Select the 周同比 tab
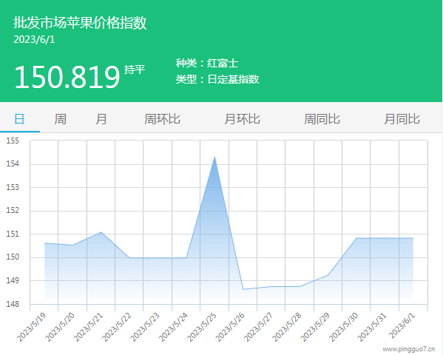Viewport: 443px width, 355px height. coord(322,119)
